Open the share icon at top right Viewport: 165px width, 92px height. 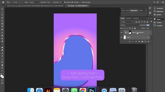163,2
